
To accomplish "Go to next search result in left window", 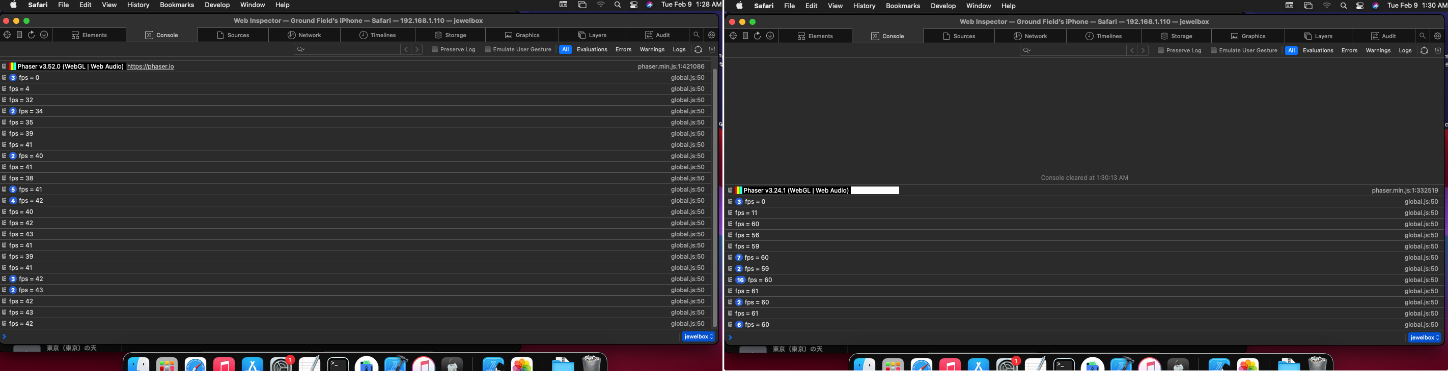I will (x=417, y=49).
